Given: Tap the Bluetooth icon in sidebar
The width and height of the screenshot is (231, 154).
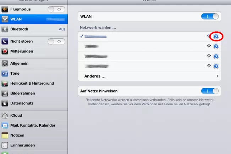Looking at the screenshot, I should [5, 29].
